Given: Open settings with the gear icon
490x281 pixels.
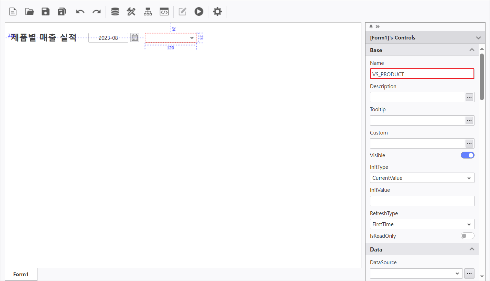Looking at the screenshot, I should (217, 12).
